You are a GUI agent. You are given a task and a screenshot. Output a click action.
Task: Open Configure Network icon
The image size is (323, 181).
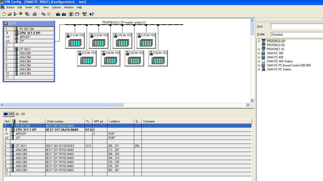84,14
